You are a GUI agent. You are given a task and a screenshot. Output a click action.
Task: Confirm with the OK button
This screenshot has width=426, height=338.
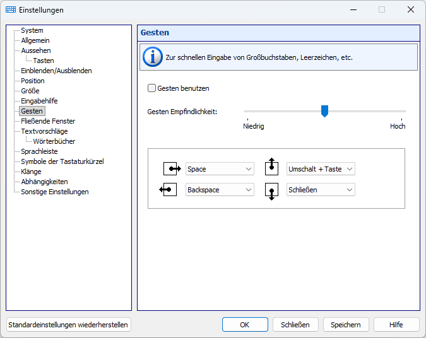click(245, 325)
